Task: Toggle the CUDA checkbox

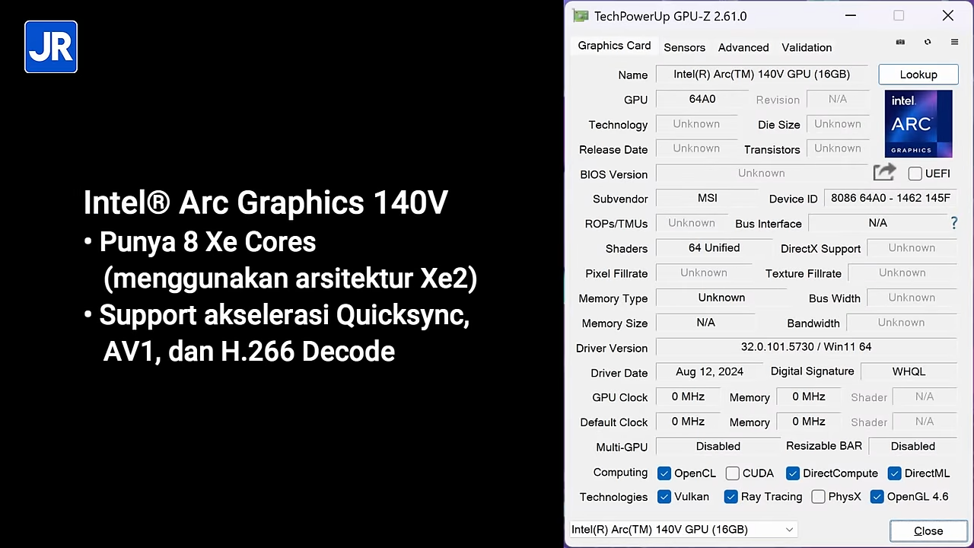Action: tap(733, 473)
